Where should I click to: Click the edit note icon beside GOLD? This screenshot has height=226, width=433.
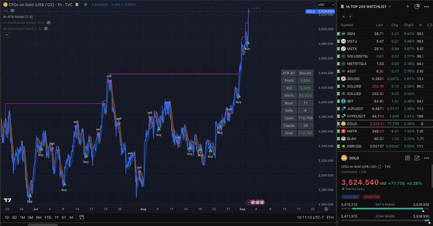click(417, 158)
